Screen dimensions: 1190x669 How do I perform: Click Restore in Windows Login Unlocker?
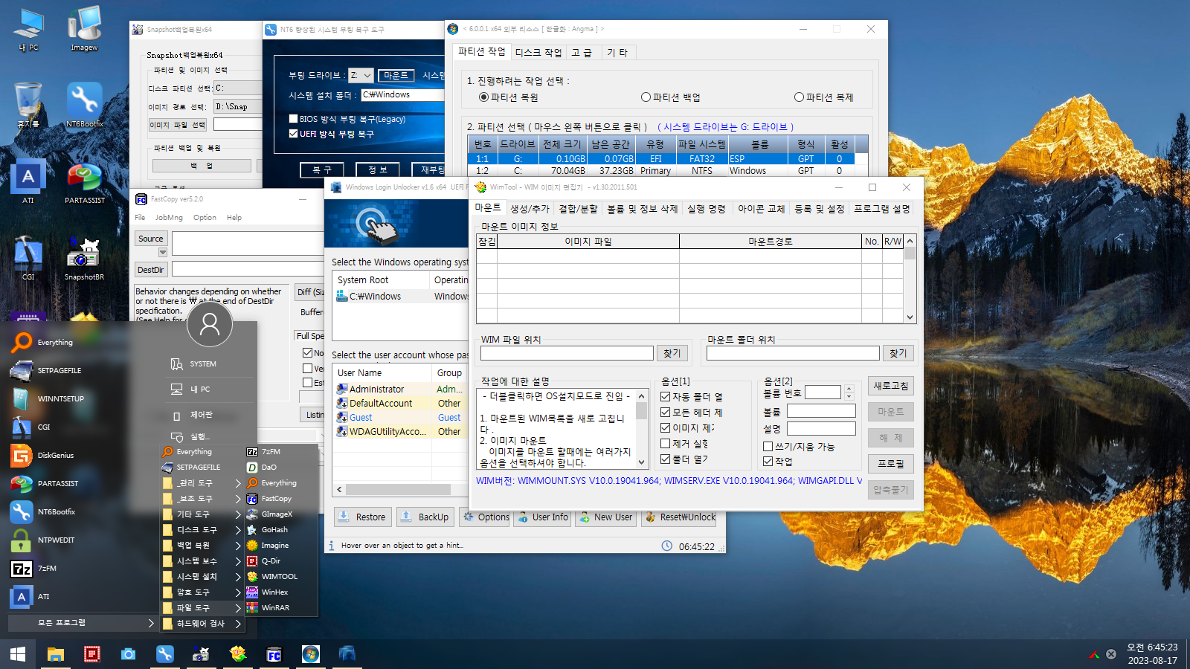pos(364,517)
